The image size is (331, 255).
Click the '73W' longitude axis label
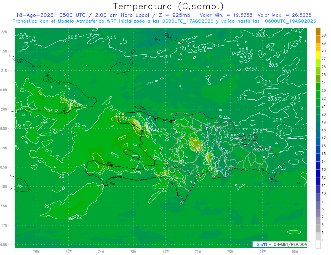133,251
